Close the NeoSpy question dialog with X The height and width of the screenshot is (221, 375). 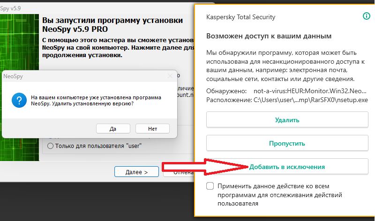[x=170, y=76]
